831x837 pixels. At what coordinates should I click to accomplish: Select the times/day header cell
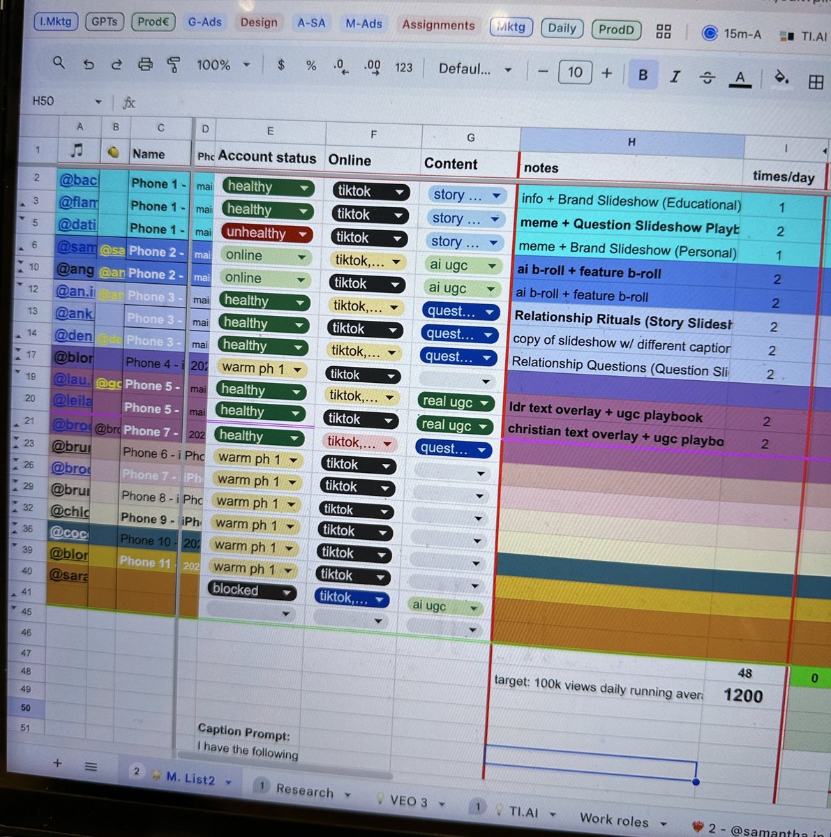click(x=783, y=176)
